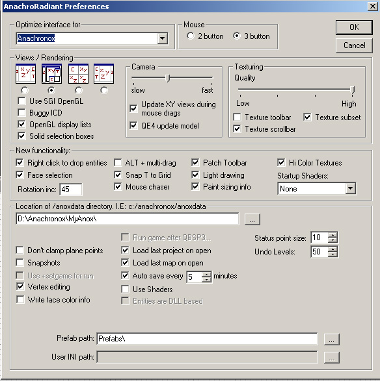This screenshot has width=380, height=381.
Task: Click the Camera speed slider thumb
Action: [168, 78]
